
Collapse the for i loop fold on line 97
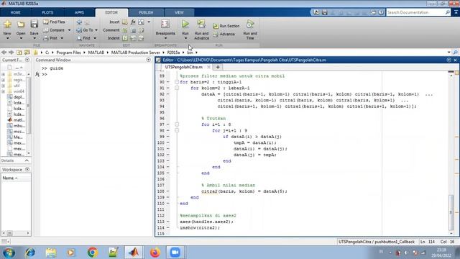[177, 124]
